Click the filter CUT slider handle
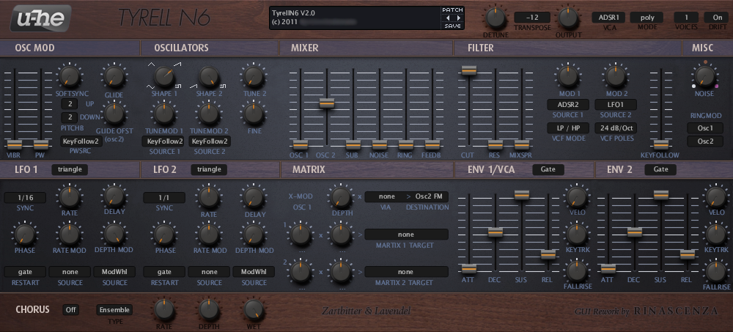 tap(468, 70)
